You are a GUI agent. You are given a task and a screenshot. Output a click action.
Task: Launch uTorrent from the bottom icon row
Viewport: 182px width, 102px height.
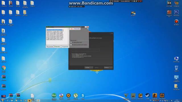click(76, 95)
